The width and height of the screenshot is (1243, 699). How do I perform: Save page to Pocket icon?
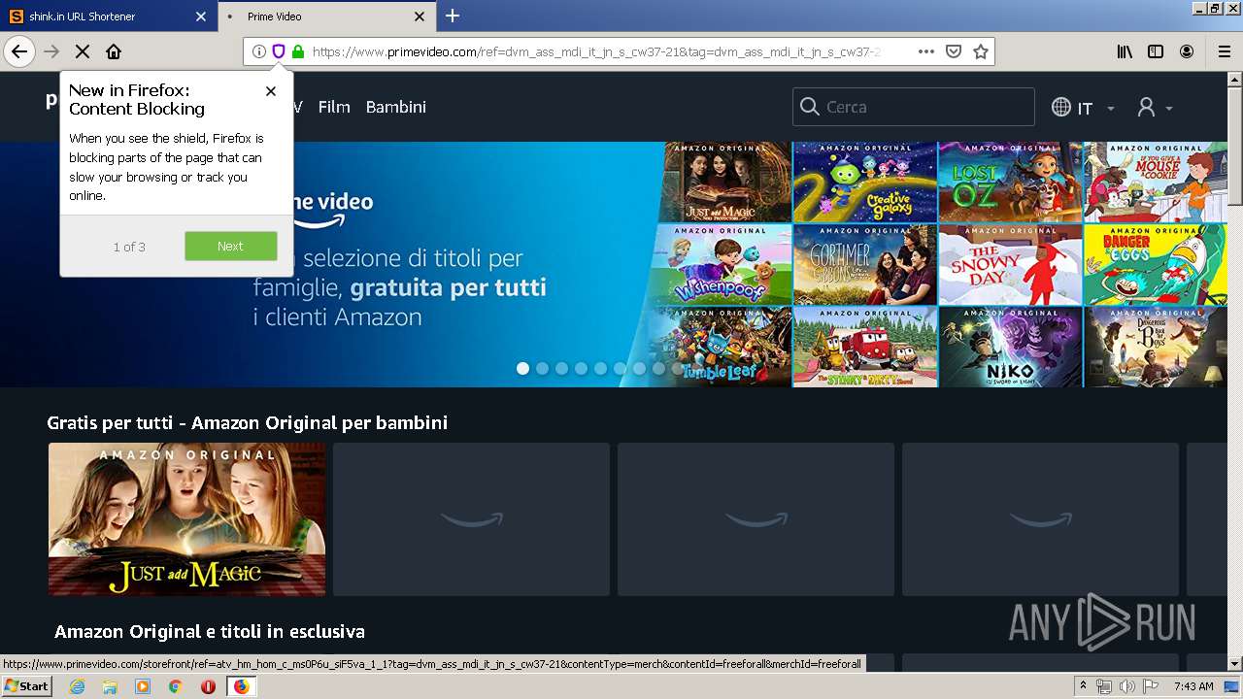pyautogui.click(x=954, y=51)
